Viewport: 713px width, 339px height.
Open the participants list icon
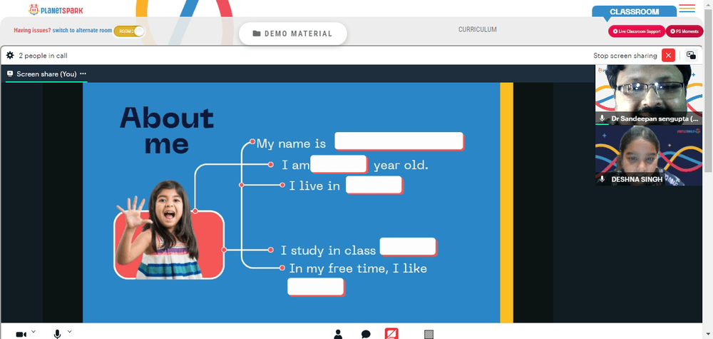point(338,335)
